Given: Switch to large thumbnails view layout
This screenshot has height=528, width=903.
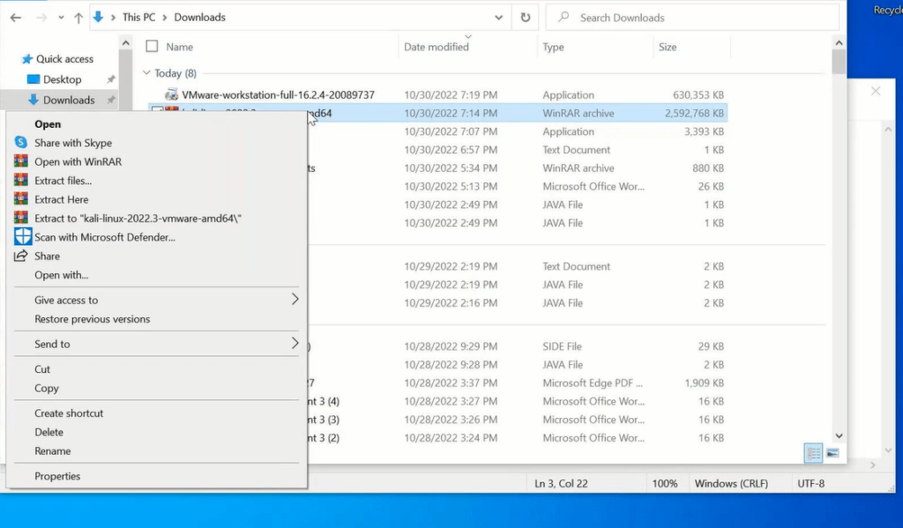Looking at the screenshot, I should [x=832, y=453].
